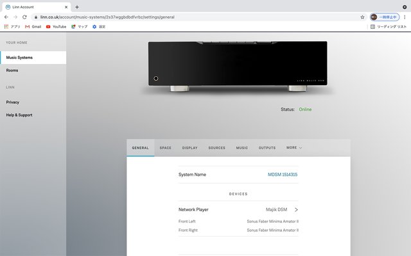Switch to the Display tab
The width and height of the screenshot is (411, 256).
[190, 148]
